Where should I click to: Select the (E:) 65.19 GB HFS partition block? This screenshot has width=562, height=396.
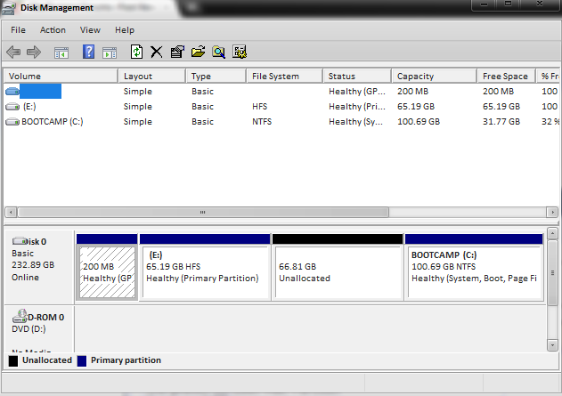pyautogui.click(x=205, y=267)
